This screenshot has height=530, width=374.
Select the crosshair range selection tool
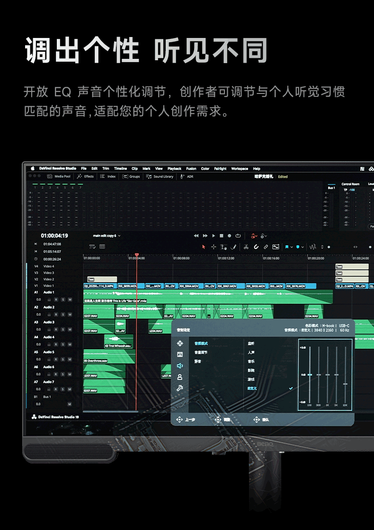click(213, 247)
